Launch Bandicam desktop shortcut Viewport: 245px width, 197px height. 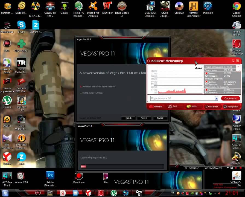click(x=79, y=178)
